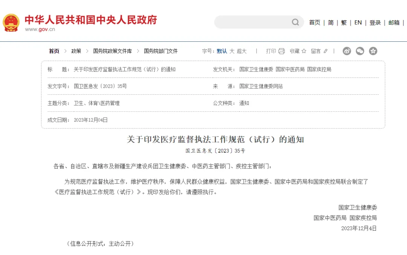This screenshot has width=407, height=255.
Task: Open the 政策 breadcrumb link
Action: click(x=76, y=51)
